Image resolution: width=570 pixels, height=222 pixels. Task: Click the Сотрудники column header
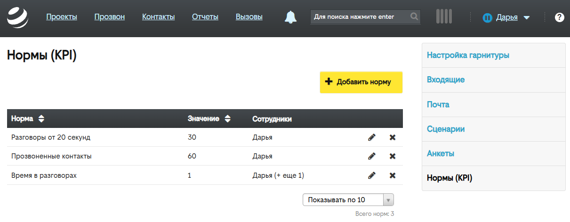point(272,119)
